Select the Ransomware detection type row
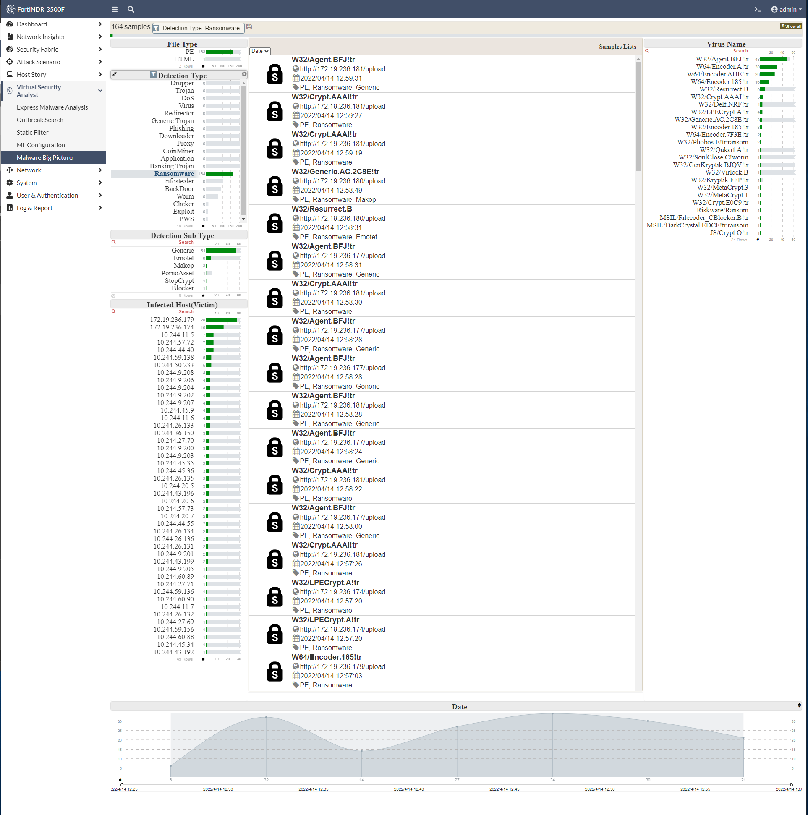This screenshot has height=815, width=808. [174, 173]
